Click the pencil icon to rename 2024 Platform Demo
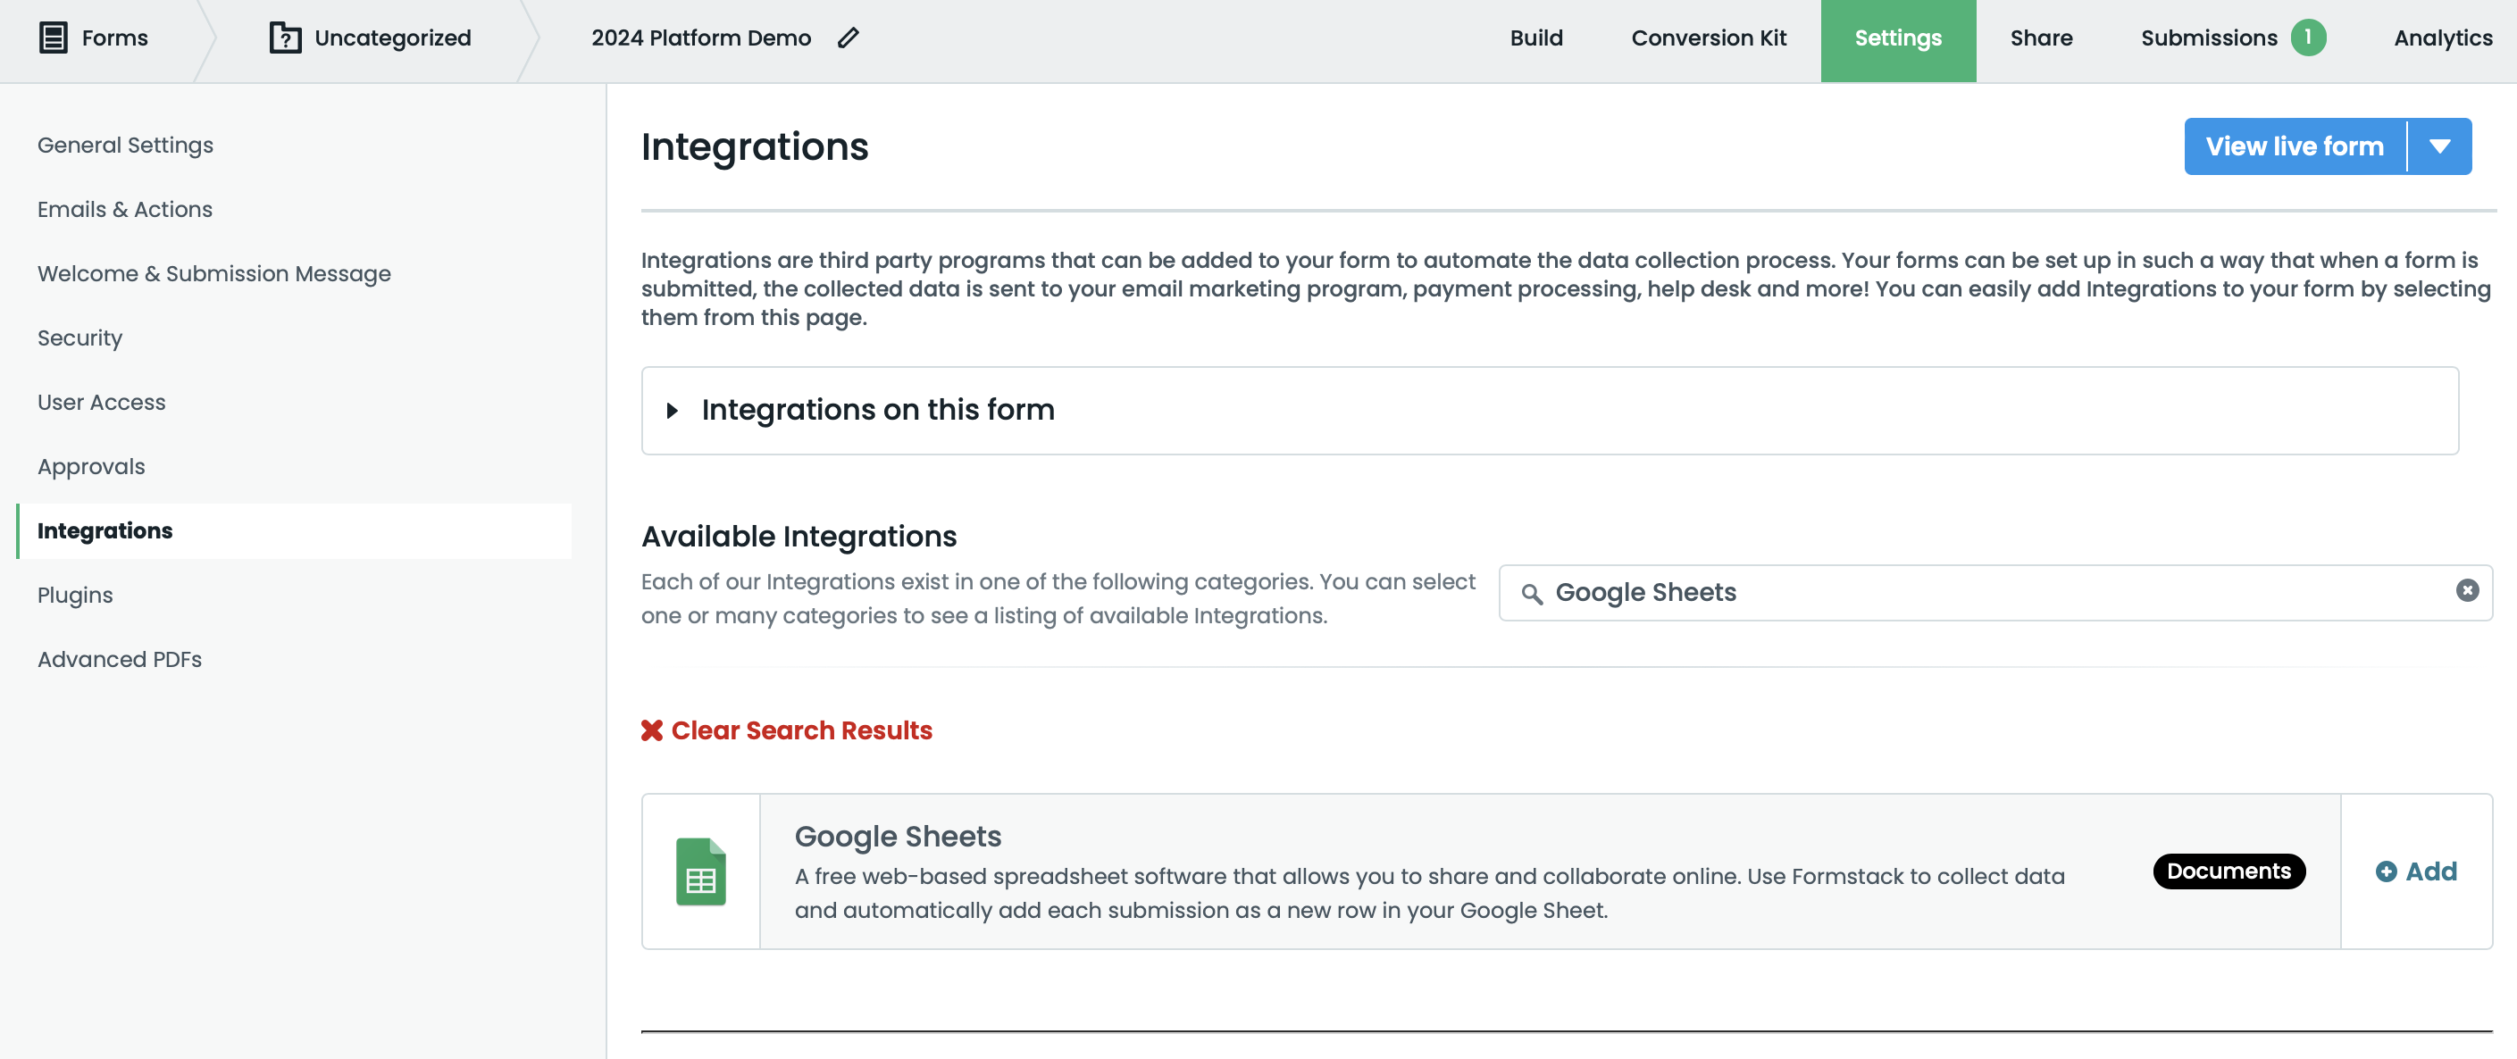Viewport: 2517px width, 1059px height. click(847, 38)
